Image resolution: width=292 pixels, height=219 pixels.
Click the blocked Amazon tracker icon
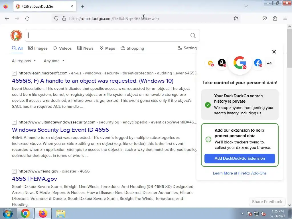tap(222, 63)
